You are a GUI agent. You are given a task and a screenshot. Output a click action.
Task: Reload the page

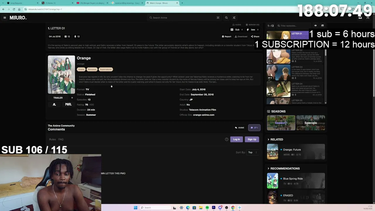[x=14, y=9]
